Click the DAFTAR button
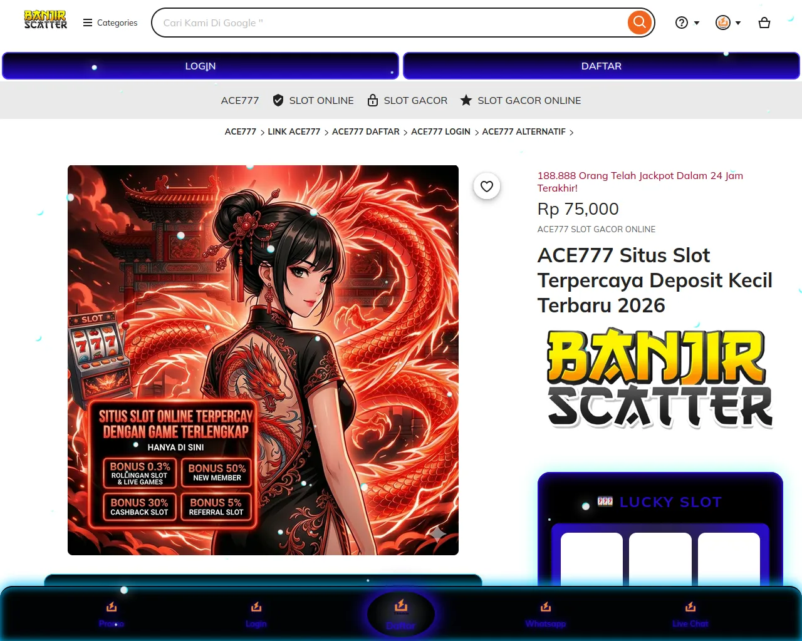 point(601,66)
